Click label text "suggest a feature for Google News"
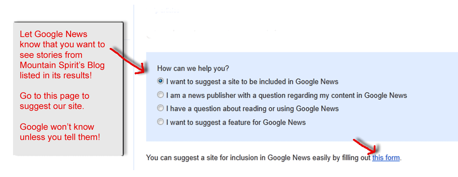Viewport: 458px width, 177px height. [x=236, y=123]
